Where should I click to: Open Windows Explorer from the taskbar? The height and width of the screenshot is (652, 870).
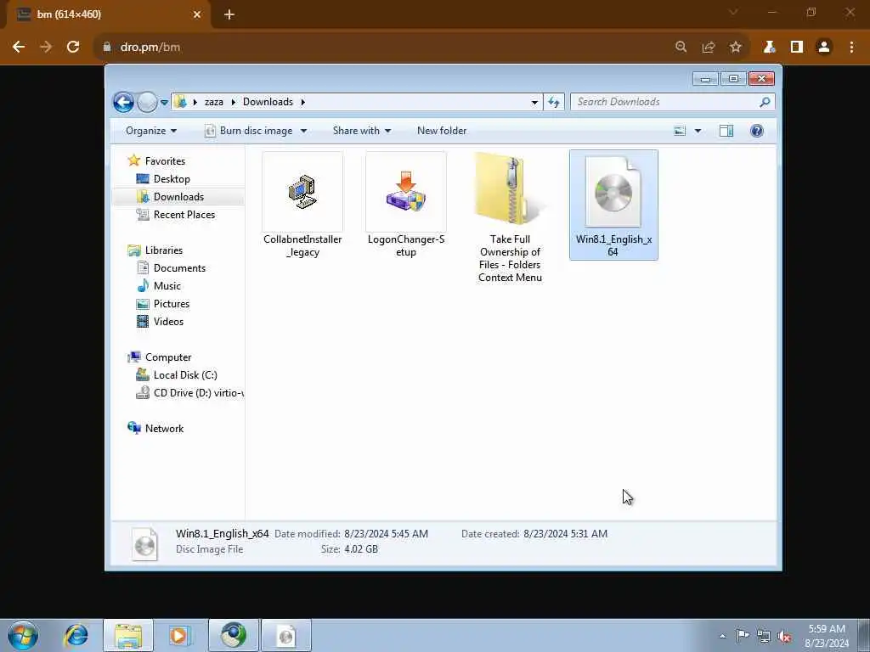coord(128,635)
